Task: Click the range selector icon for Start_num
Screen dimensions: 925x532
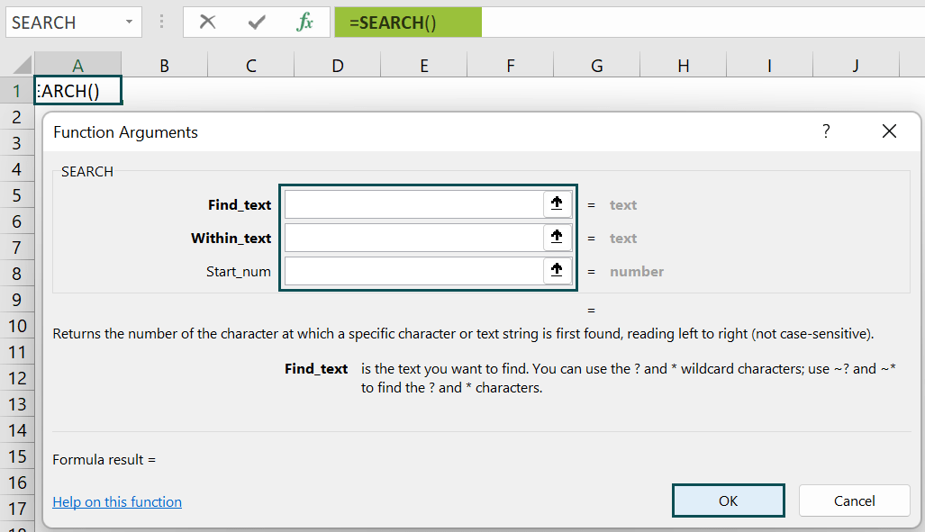Action: (557, 269)
